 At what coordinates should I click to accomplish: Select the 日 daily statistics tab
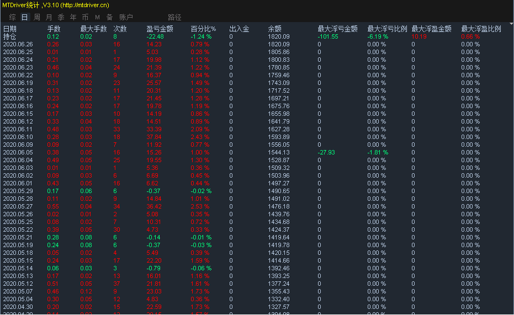[x=24, y=17]
